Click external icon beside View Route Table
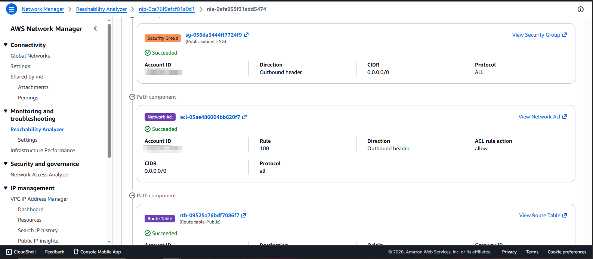The width and height of the screenshot is (593, 259). (x=565, y=215)
